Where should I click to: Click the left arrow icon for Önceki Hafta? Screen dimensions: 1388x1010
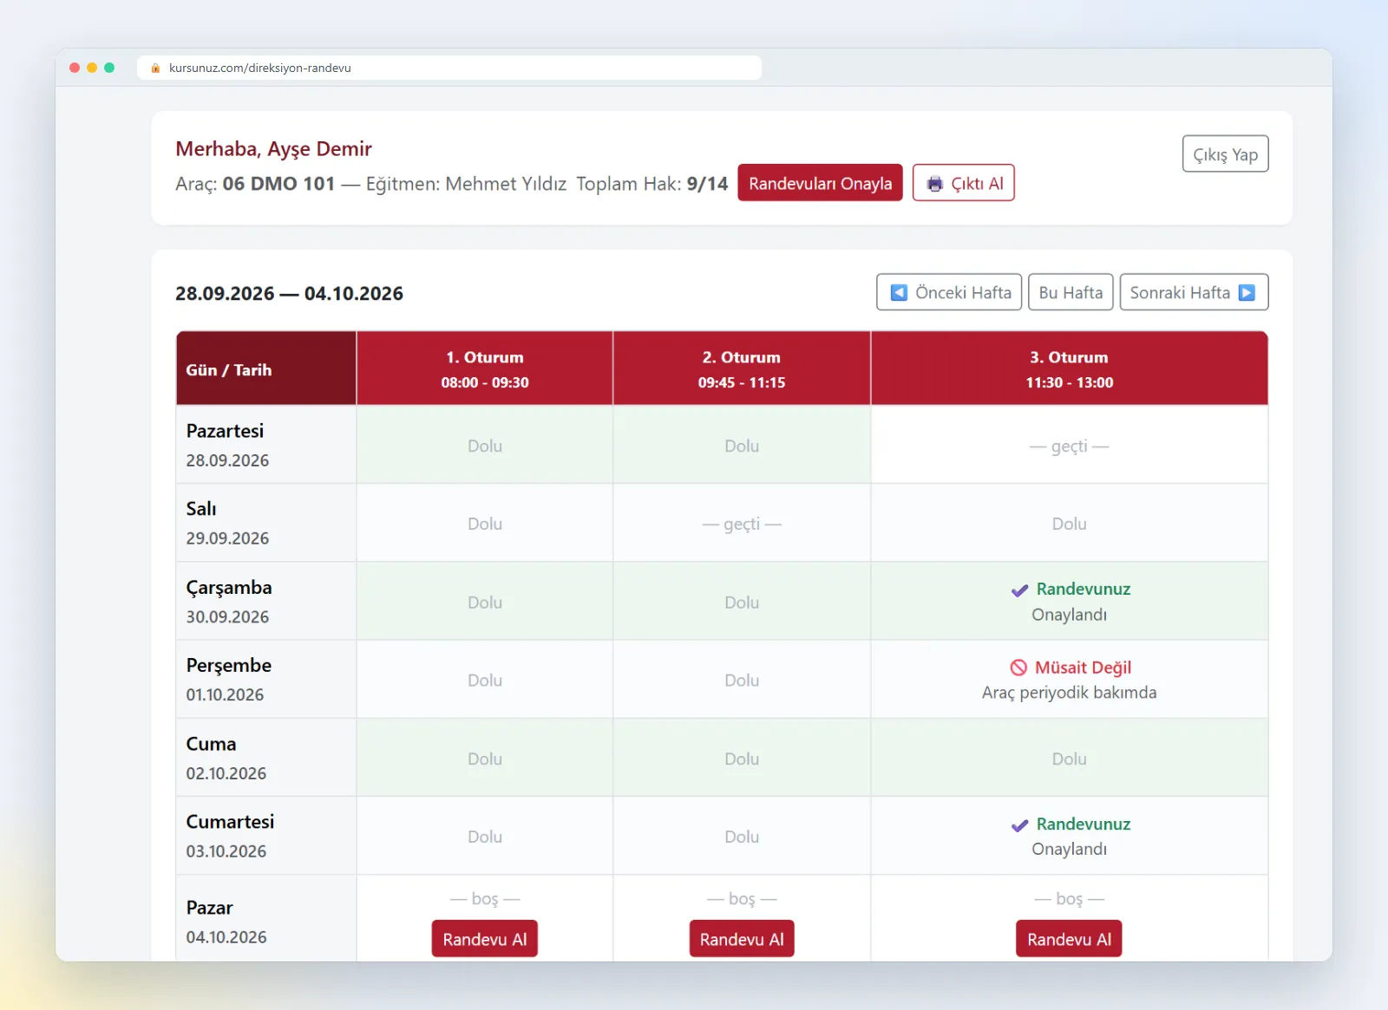[x=899, y=292]
